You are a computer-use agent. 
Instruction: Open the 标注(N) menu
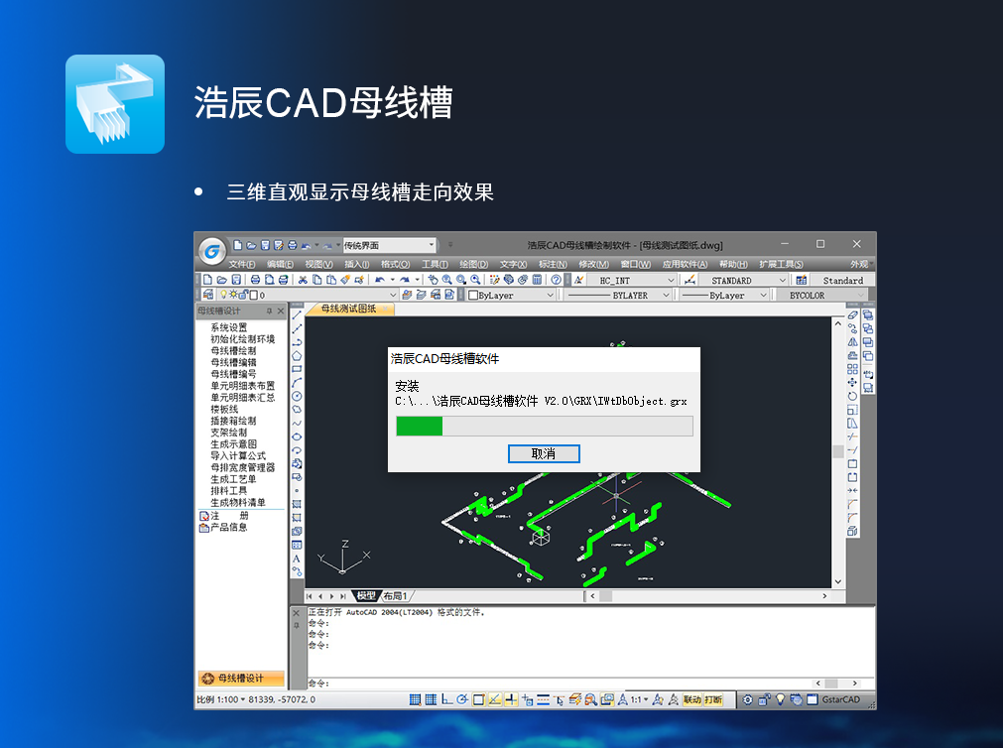point(553,264)
